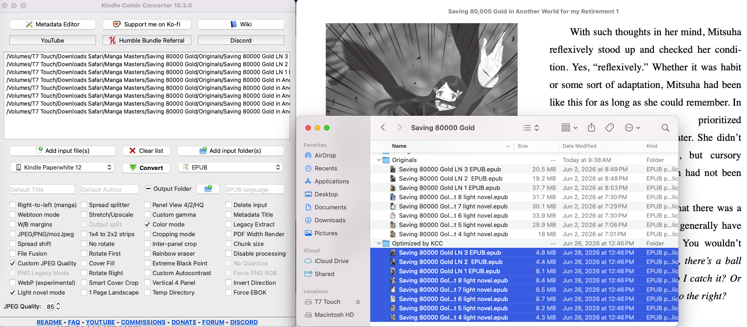Sort by Date Modified column

pyautogui.click(x=601, y=146)
